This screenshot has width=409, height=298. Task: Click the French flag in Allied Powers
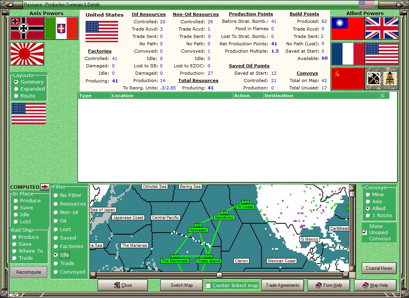tap(348, 54)
